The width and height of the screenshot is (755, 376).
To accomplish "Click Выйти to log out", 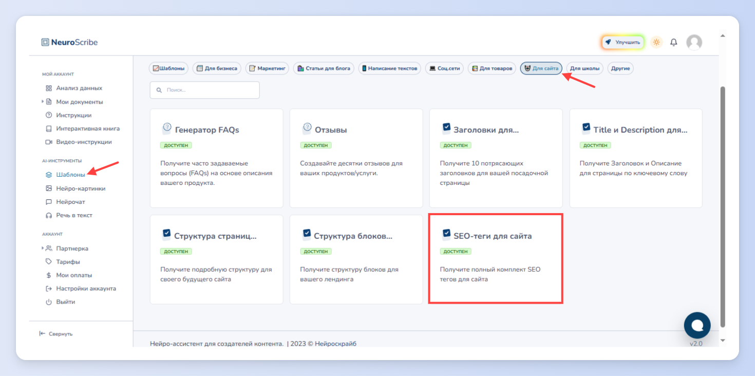I will coord(66,302).
